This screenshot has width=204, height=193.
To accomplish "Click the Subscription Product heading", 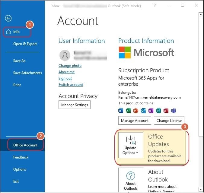I will point(144,70).
